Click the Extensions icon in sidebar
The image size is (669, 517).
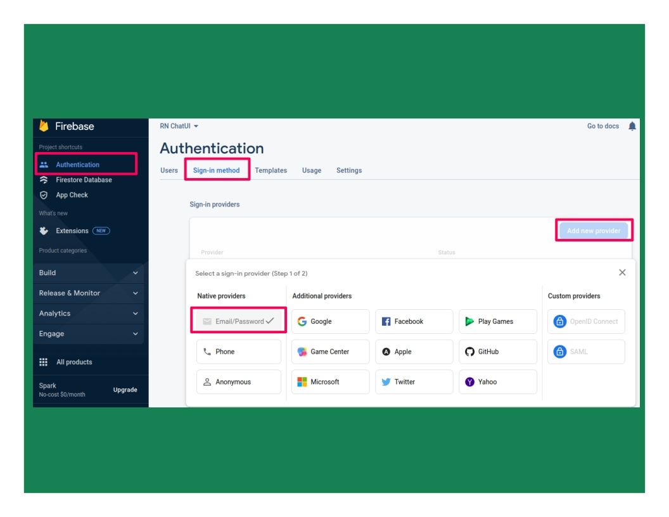[x=44, y=231]
